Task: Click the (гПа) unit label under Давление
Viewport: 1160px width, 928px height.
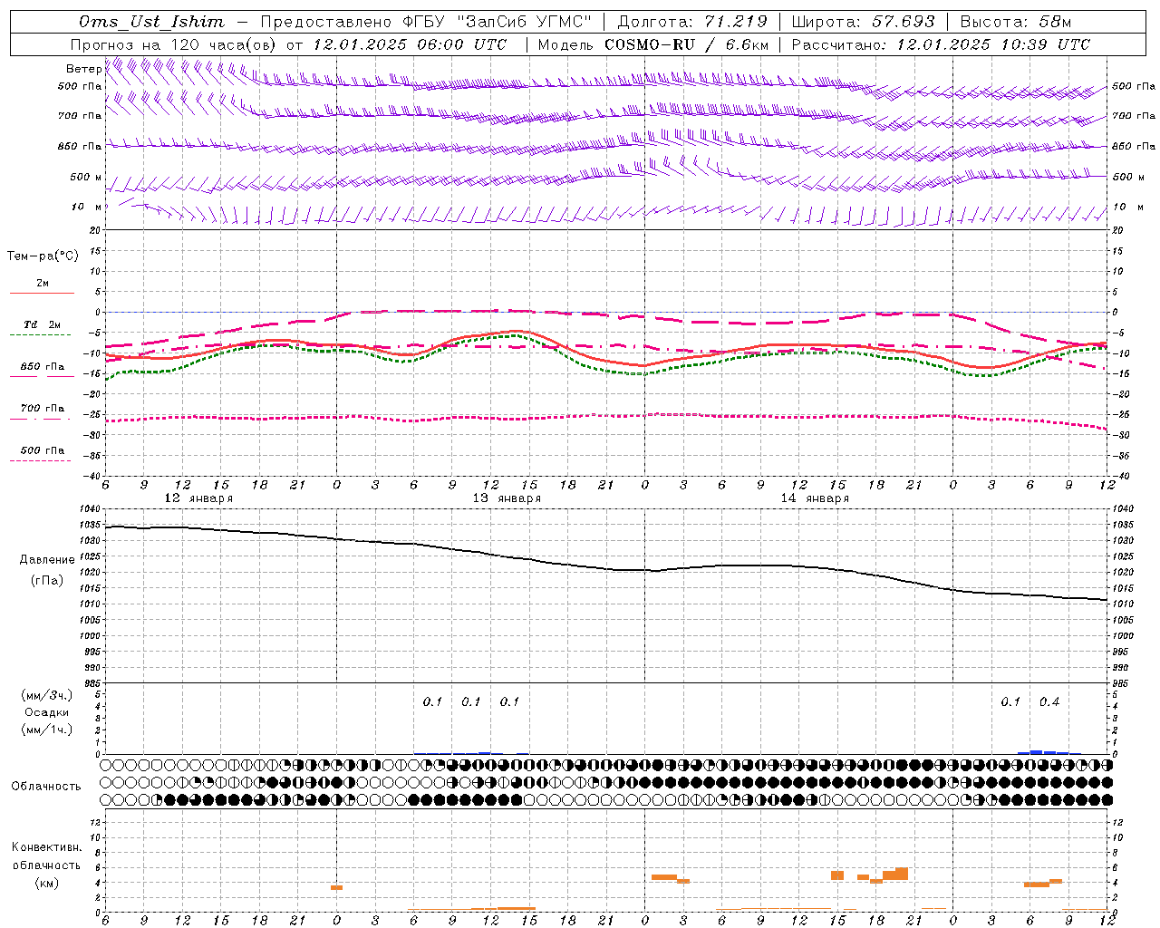Action: pyautogui.click(x=47, y=581)
